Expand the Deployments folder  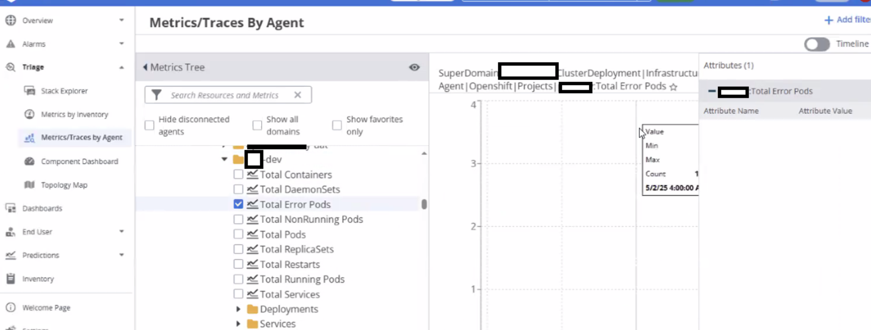238,309
